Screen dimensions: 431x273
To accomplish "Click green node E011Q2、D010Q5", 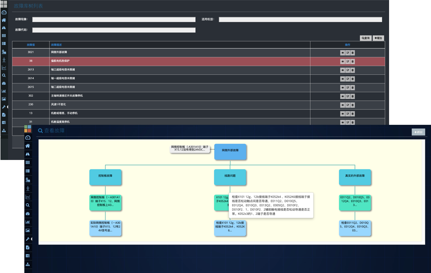I will [x=355, y=203].
